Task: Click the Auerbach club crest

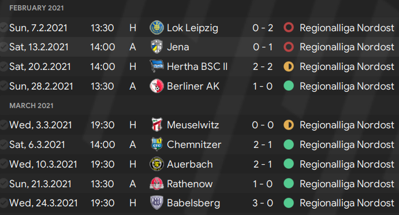Action: coord(156,164)
